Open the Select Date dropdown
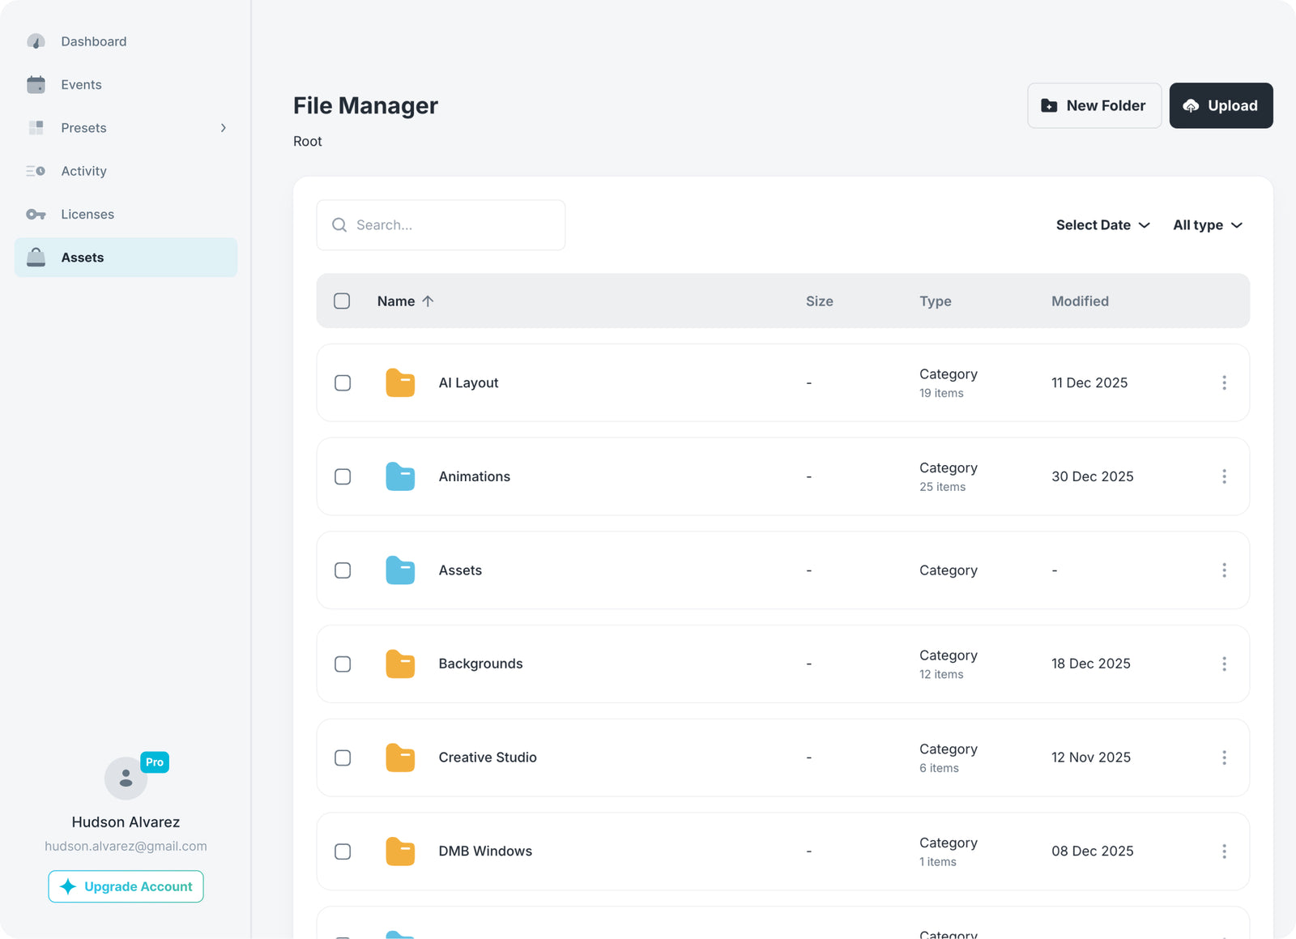 [x=1102, y=224]
